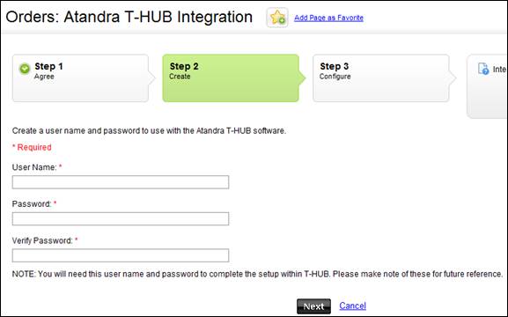Click the Step 3 heading text
This screenshot has width=508, height=317.
335,66
